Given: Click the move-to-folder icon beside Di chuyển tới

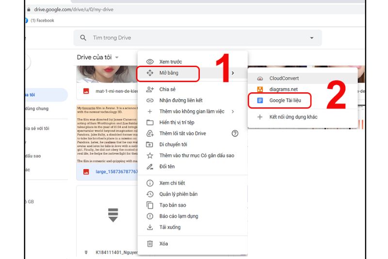Looking at the screenshot, I should 149,144.
